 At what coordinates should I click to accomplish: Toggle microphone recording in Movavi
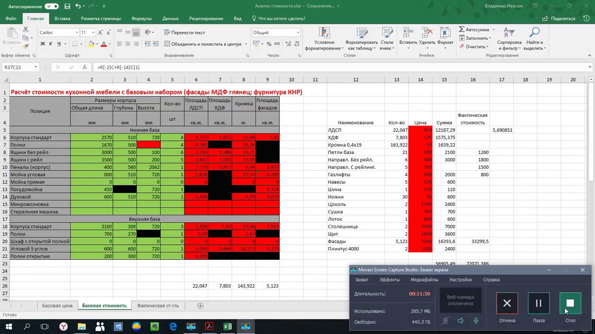coord(476,321)
